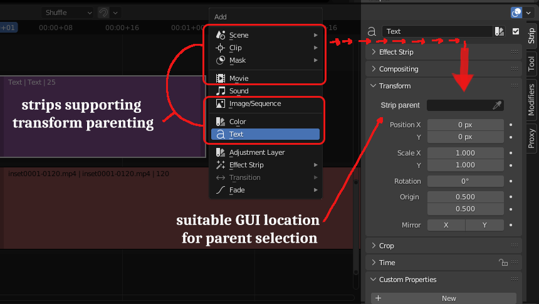Click Compositing panel drag grip
This screenshot has width=539, height=304.
pyautogui.click(x=515, y=69)
